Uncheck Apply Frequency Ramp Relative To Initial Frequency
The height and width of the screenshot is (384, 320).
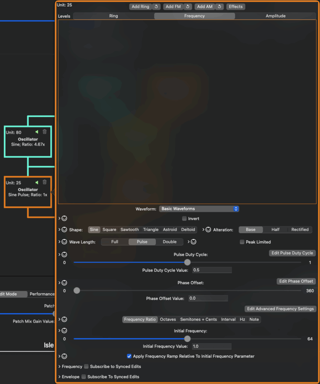[129, 356]
